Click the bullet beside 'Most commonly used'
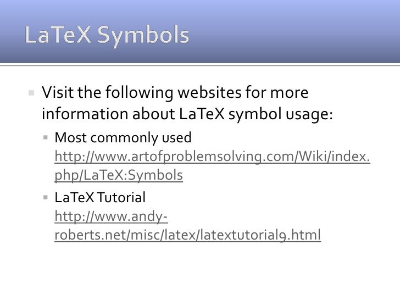The width and height of the screenshot is (400, 300). click(x=46, y=138)
